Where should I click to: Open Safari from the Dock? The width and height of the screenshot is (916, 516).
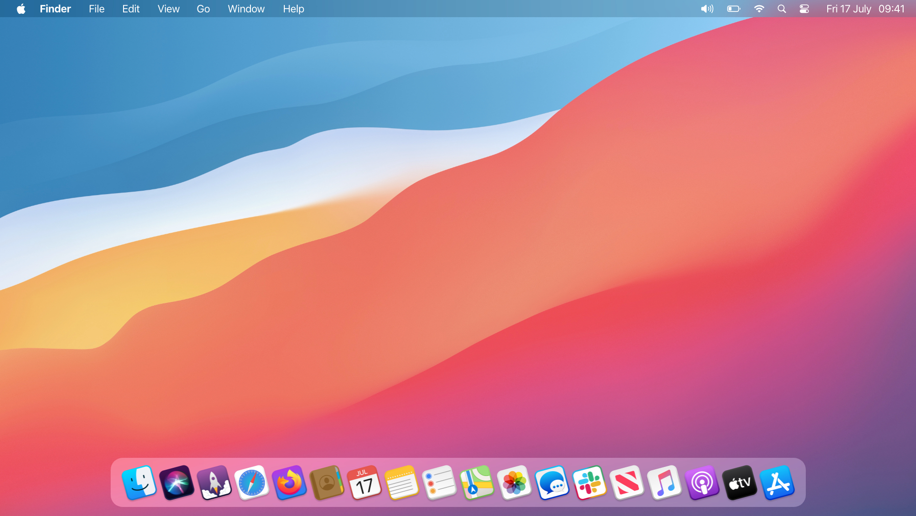252,483
